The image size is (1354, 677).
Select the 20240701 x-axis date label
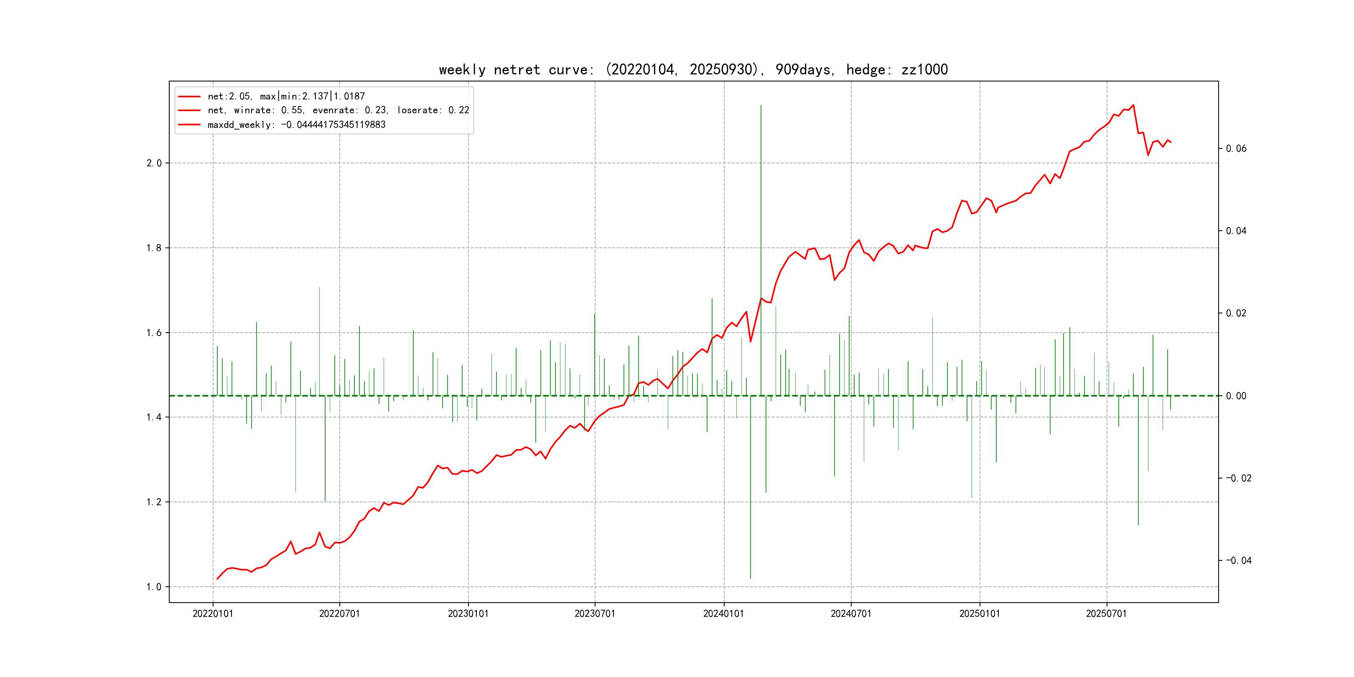850,614
